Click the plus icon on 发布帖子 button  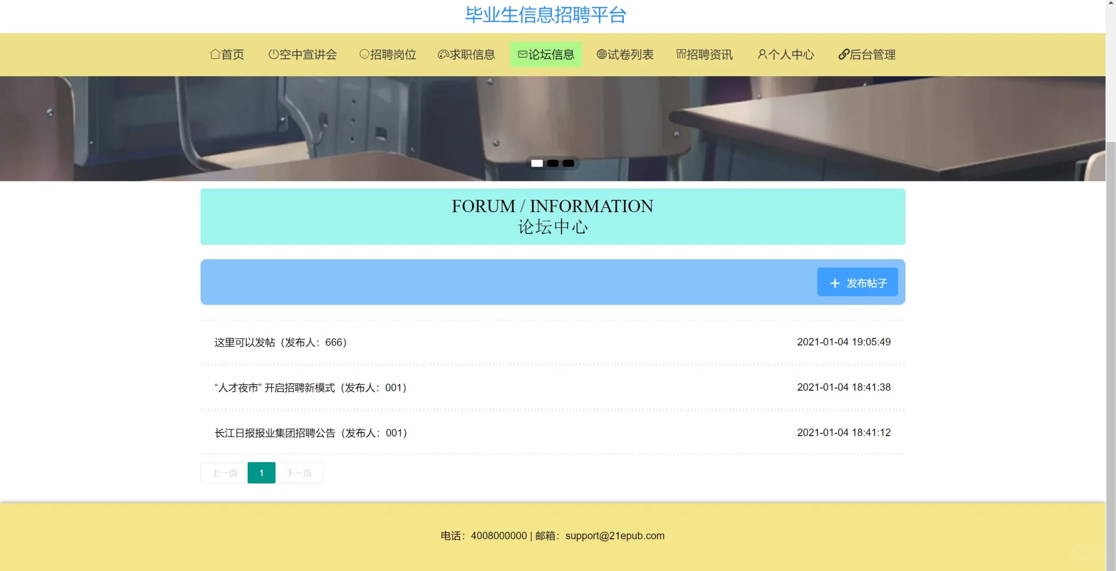pos(835,283)
